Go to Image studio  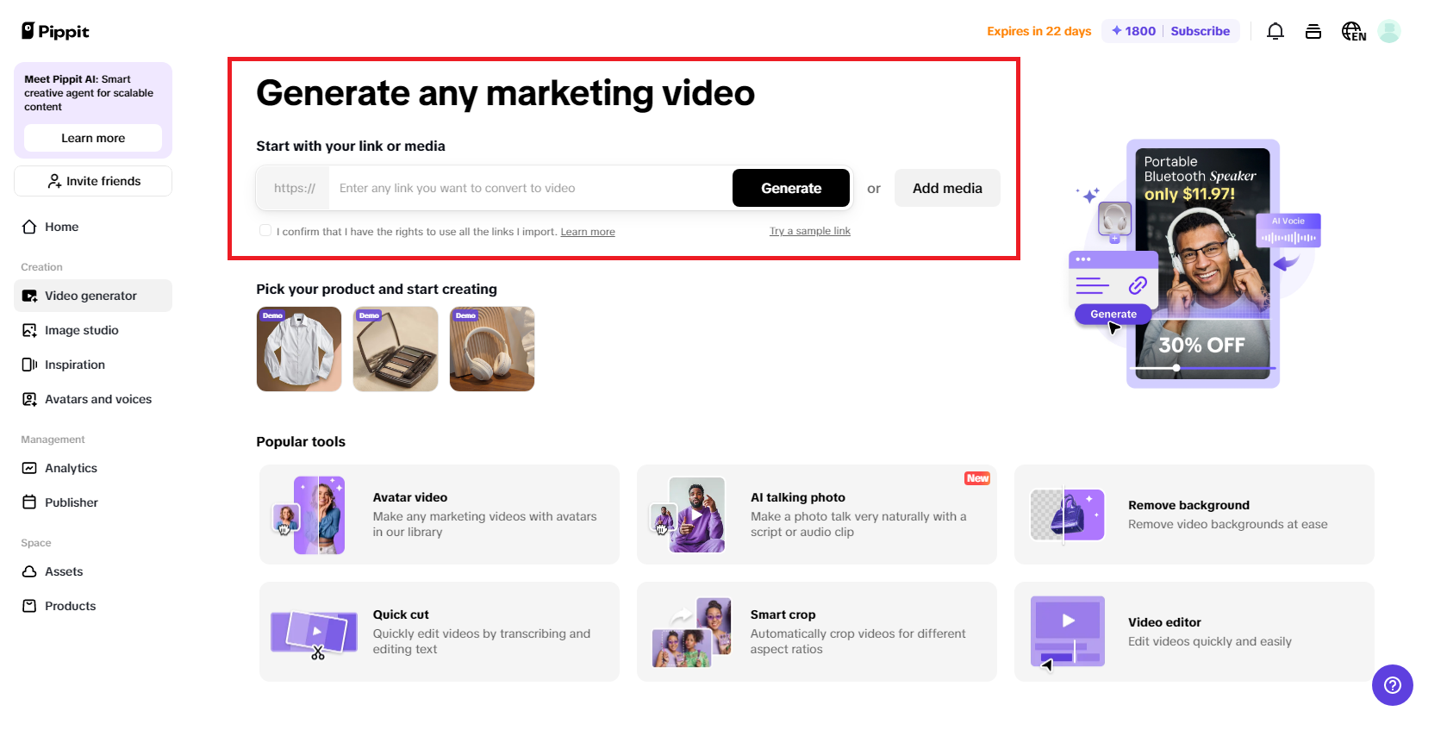coord(82,330)
